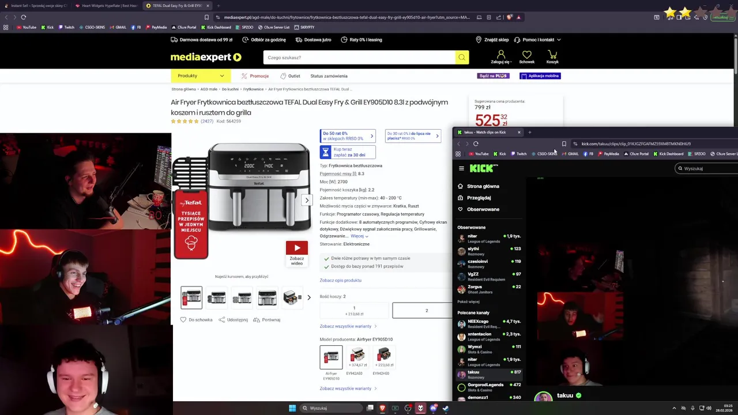This screenshot has width=738, height=415.
Task: Open the niter channel under Obserwowane
Action: coord(489,238)
